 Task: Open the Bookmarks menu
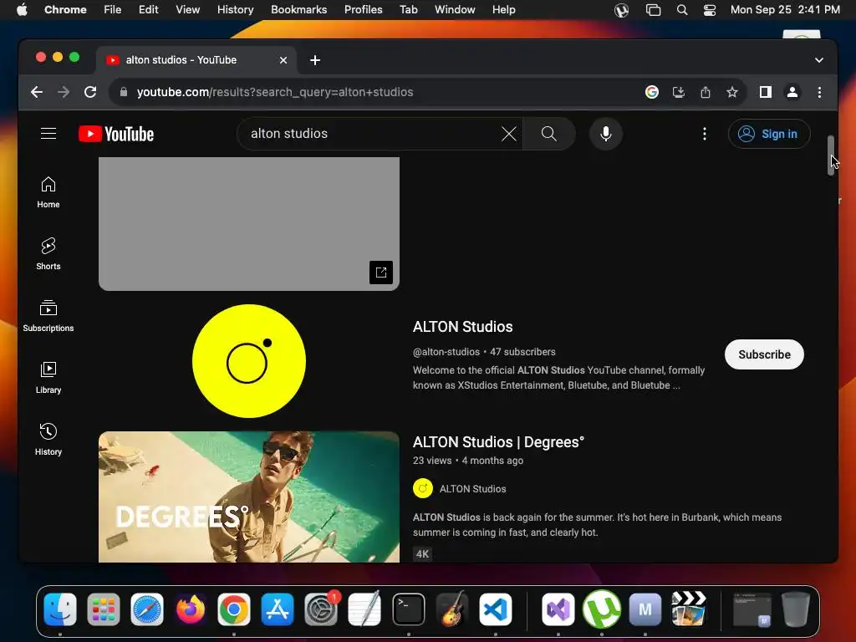[298, 10]
